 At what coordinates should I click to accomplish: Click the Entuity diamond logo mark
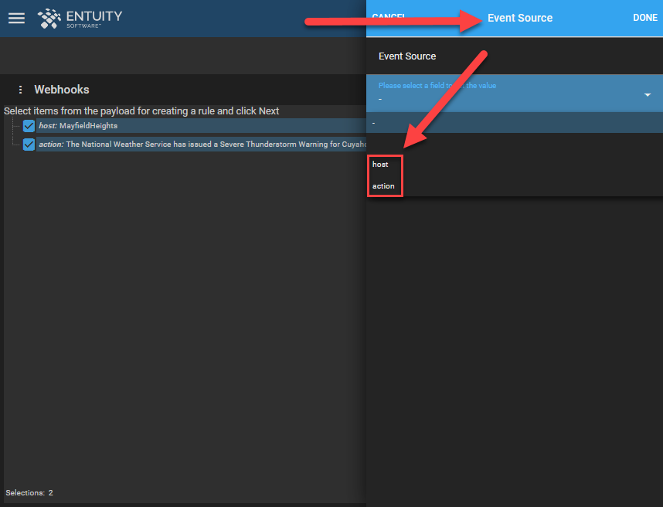(x=49, y=18)
